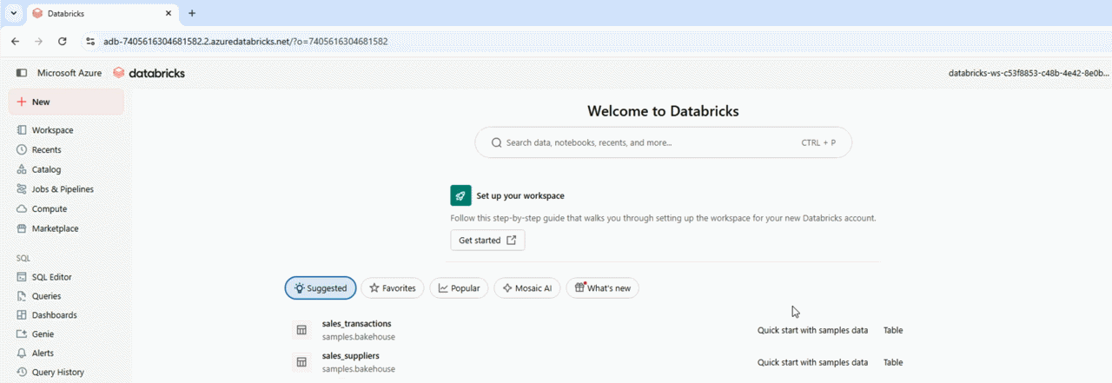1112x383 pixels.
Task: Open the tab search dropdown arrow
Action: pyautogui.click(x=13, y=13)
